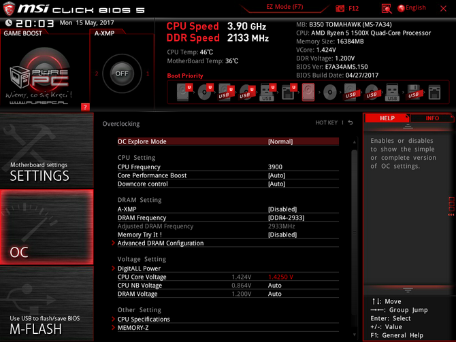Screen dimensions: 456x342
Task: Click the clock icon beside the time
Action: tap(9, 22)
